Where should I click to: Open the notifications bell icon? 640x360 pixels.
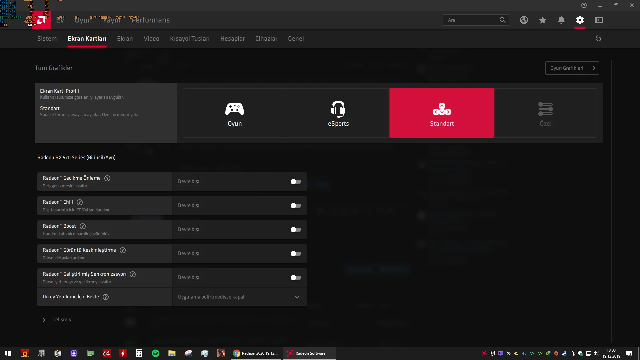click(x=561, y=20)
